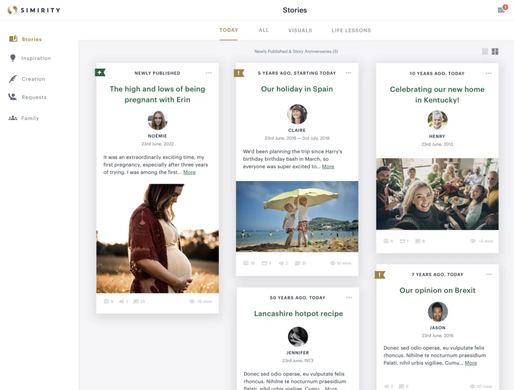Image resolution: width=514 pixels, height=390 pixels.
Task: Open the hamburger menu with notification badge
Action: coord(501,10)
